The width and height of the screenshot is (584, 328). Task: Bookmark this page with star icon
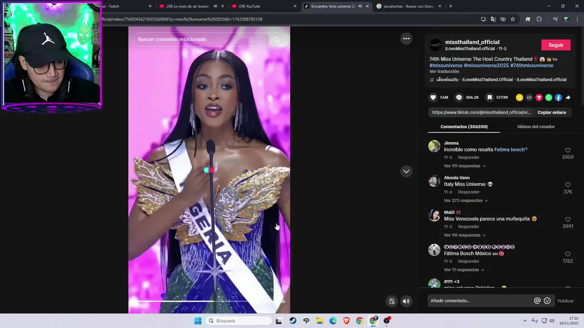[x=513, y=19]
